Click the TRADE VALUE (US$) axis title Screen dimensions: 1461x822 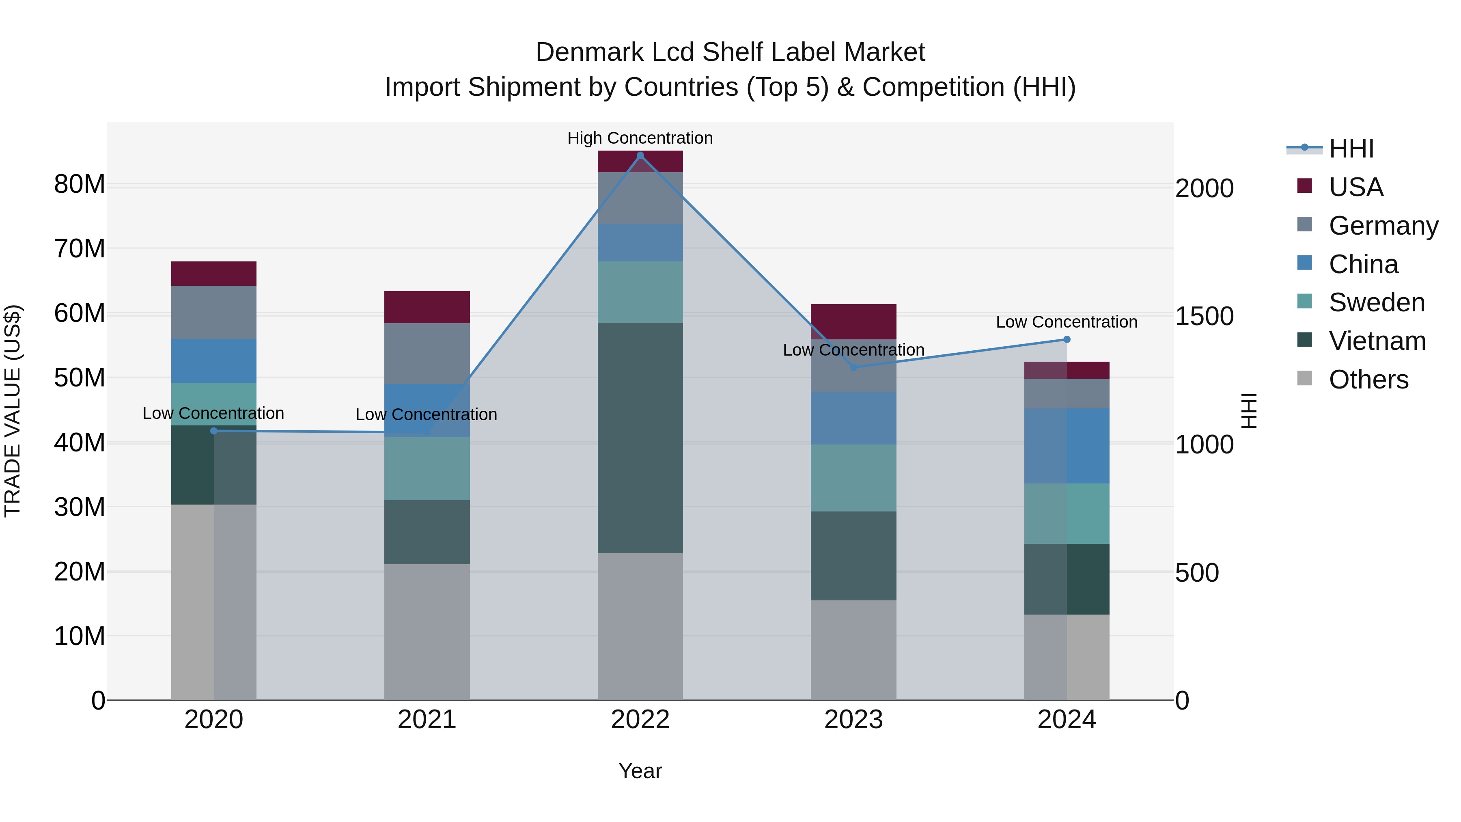tap(13, 411)
